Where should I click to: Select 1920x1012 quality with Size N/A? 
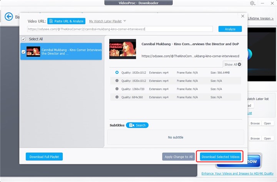click(x=117, y=81)
